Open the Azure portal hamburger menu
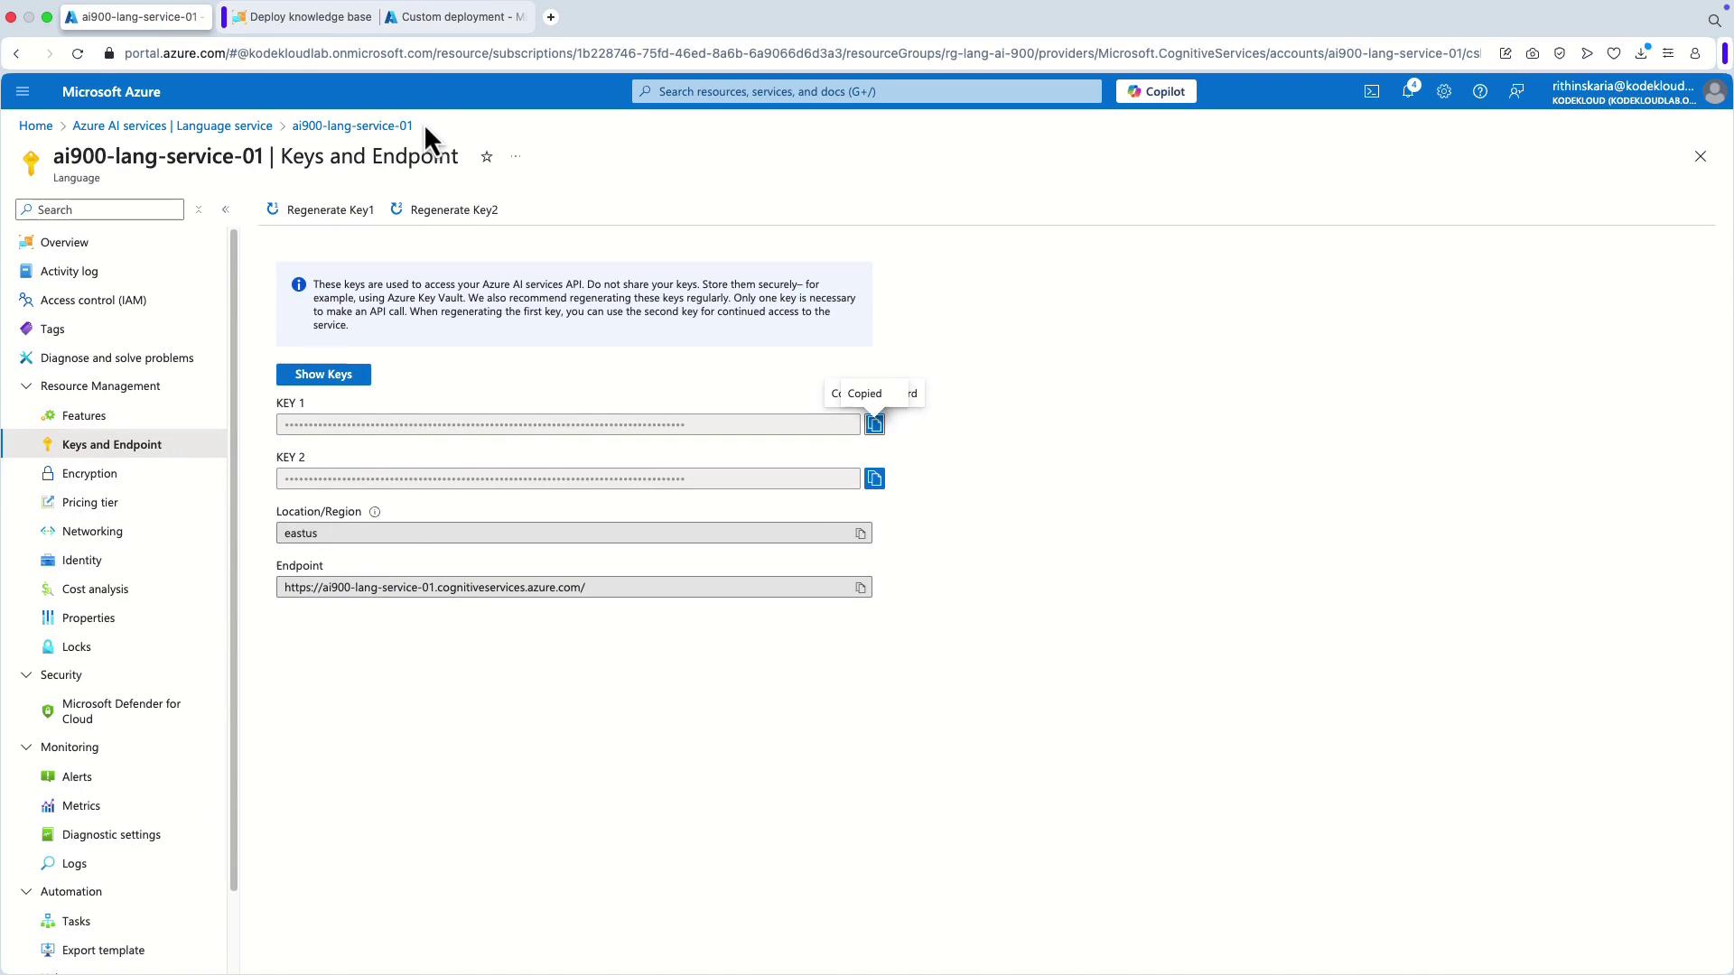This screenshot has width=1734, height=975. pyautogui.click(x=23, y=91)
